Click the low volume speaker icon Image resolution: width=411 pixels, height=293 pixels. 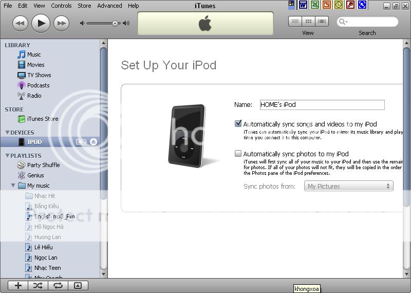click(82, 23)
